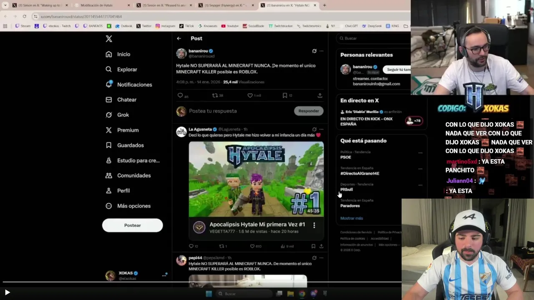Repost bananirou's post

click(x=215, y=95)
